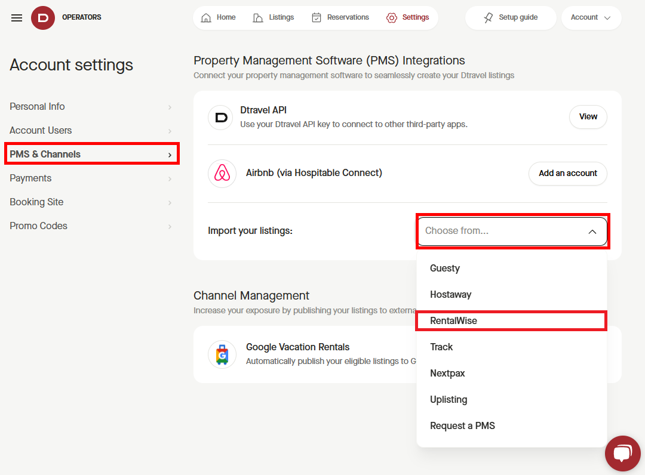Open Booking Site settings

coord(92,202)
